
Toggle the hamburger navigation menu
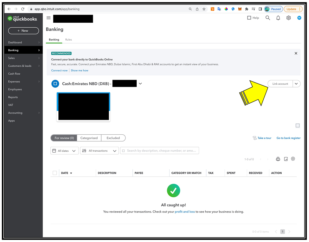[48, 18]
